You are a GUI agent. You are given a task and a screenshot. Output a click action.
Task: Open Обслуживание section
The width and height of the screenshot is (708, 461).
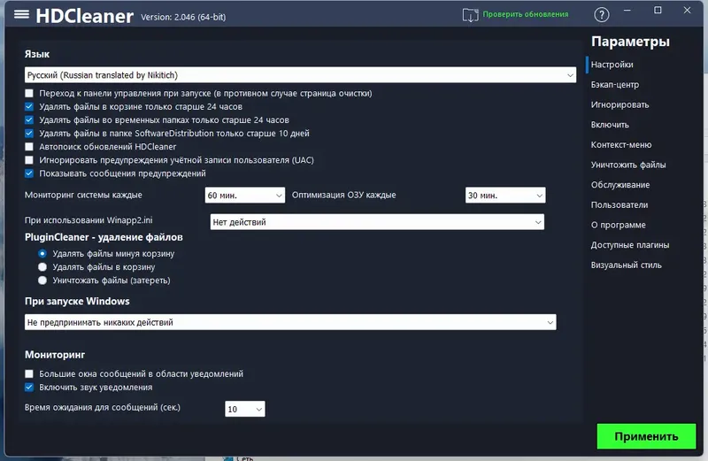(620, 185)
